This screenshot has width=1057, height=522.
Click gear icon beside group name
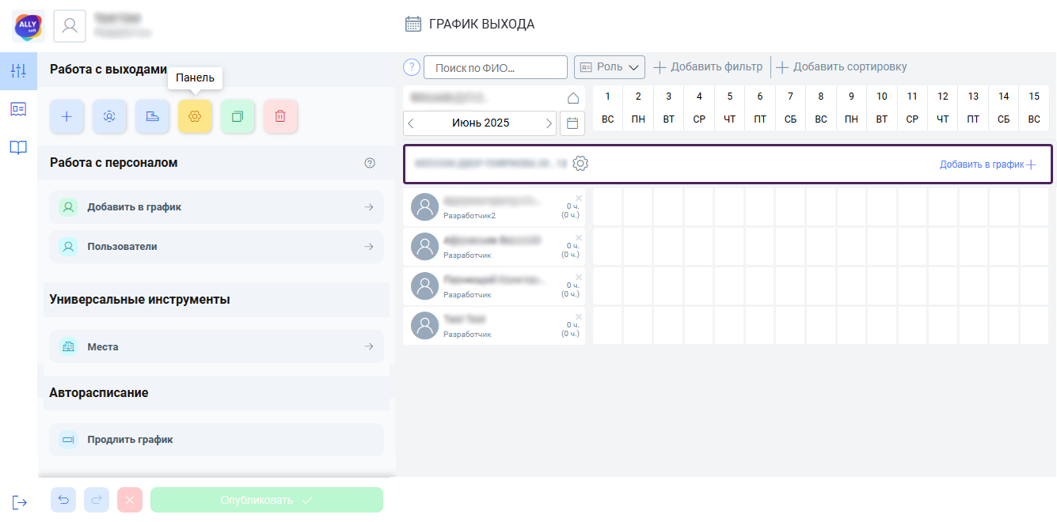coord(580,164)
